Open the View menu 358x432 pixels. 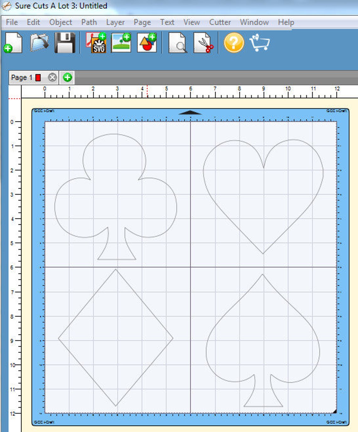[191, 22]
